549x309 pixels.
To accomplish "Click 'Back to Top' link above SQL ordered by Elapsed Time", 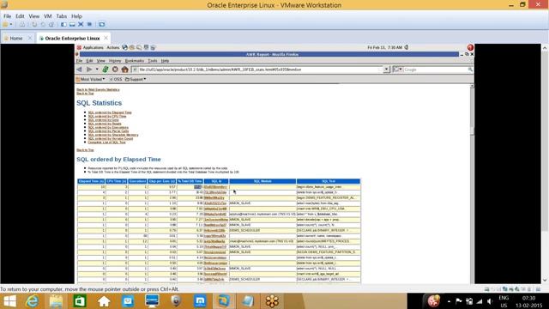I will point(85,150).
